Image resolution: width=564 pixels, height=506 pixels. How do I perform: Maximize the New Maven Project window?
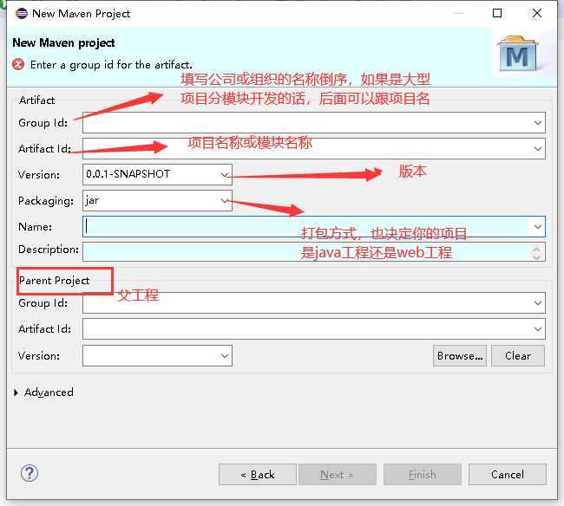point(497,13)
